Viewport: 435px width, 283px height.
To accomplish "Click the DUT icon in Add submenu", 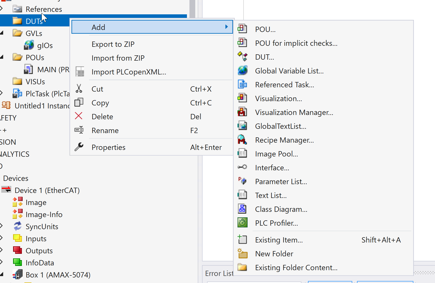I will [x=242, y=57].
